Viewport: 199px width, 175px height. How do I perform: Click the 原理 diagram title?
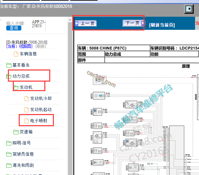tap(186, 66)
